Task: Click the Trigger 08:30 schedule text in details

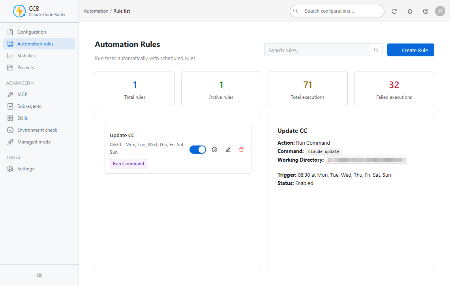Action: tap(334, 175)
